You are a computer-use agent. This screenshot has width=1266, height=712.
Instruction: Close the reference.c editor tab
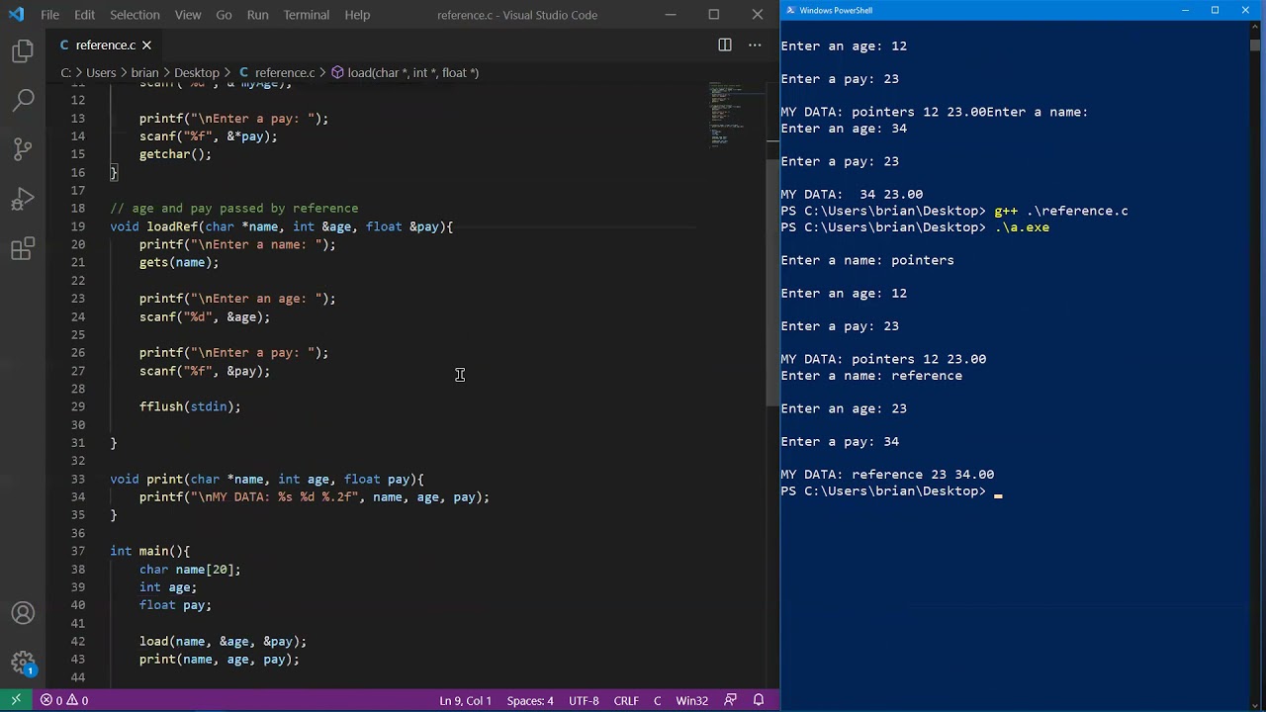pos(146,44)
